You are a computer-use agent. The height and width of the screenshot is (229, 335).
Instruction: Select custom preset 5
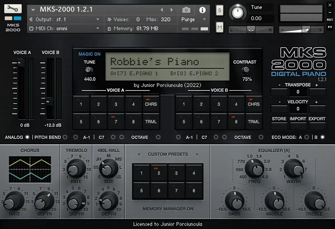tap(141, 190)
